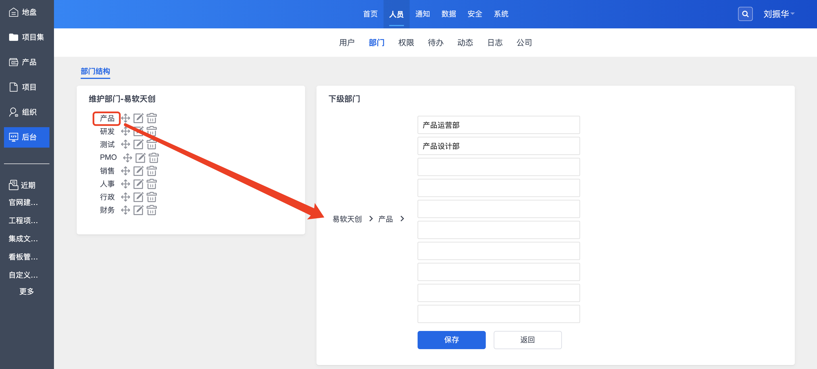Click the move icon beside 人事 department
817x369 pixels.
tap(126, 184)
